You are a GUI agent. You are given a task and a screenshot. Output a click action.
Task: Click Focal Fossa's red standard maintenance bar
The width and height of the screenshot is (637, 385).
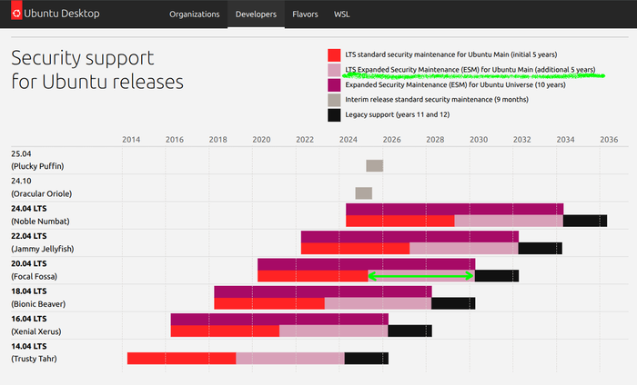(313, 276)
